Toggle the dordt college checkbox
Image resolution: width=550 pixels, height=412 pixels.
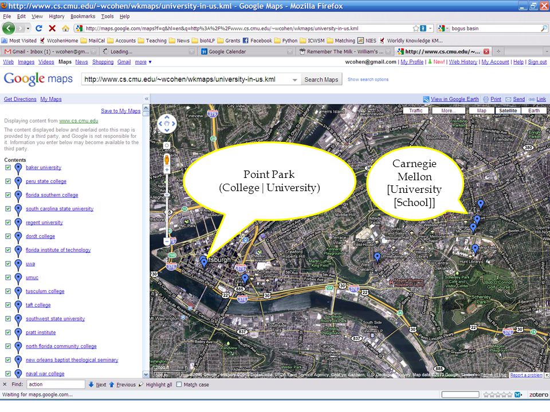click(x=8, y=236)
